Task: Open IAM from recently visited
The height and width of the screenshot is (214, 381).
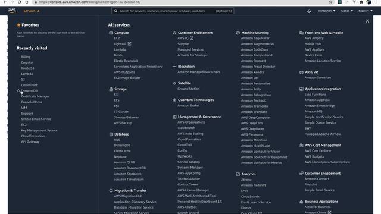Action: coord(24,108)
